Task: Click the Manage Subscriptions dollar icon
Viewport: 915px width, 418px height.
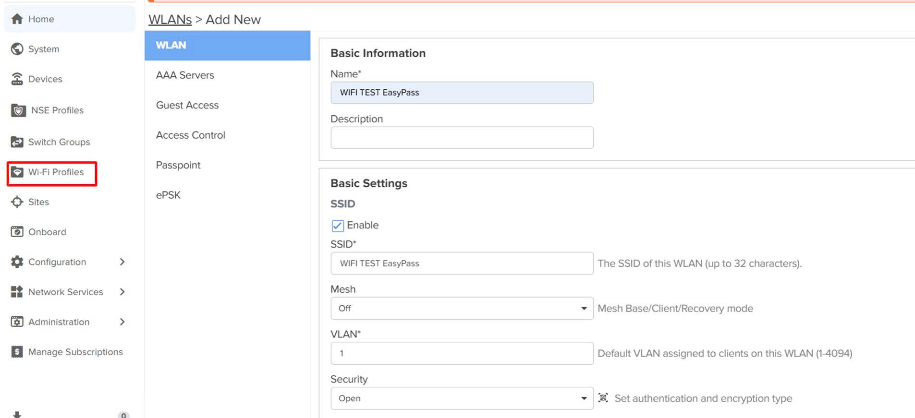Action: [x=17, y=352]
